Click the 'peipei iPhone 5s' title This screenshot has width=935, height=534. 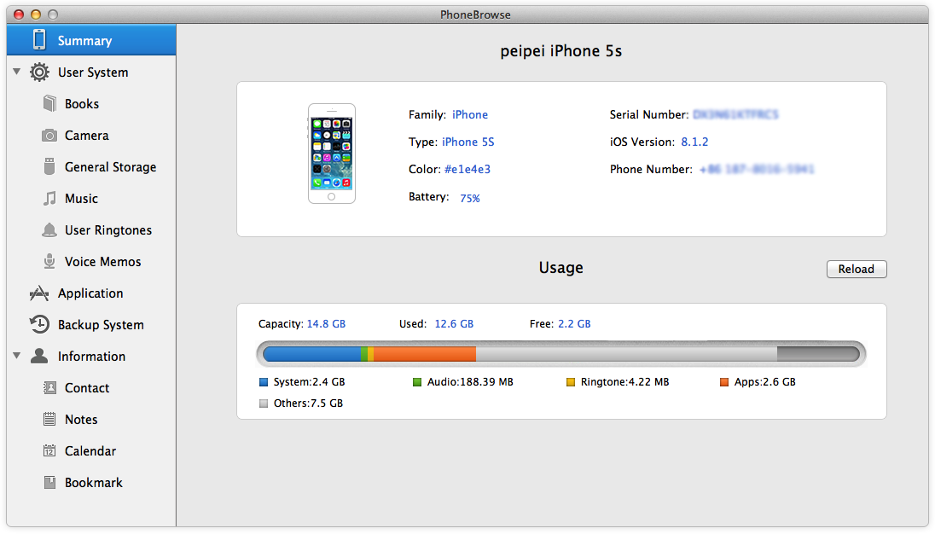(561, 51)
